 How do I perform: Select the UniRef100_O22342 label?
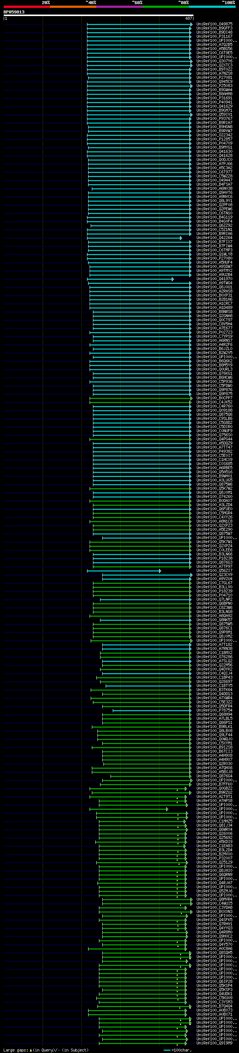(x=214, y=135)
